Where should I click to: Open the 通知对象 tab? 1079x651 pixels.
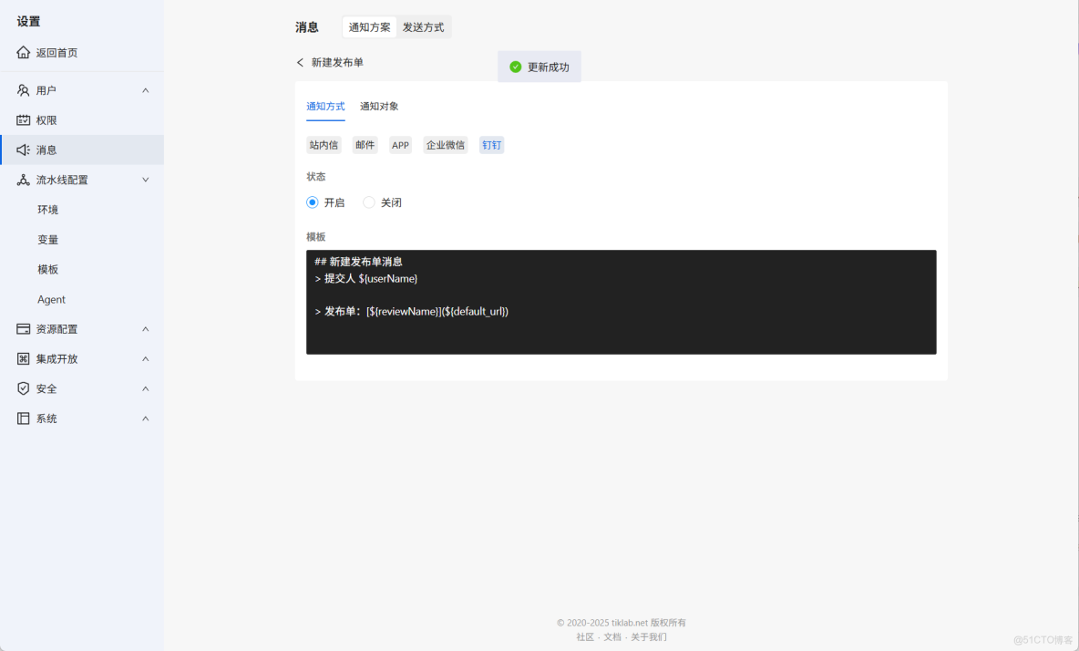[378, 106]
